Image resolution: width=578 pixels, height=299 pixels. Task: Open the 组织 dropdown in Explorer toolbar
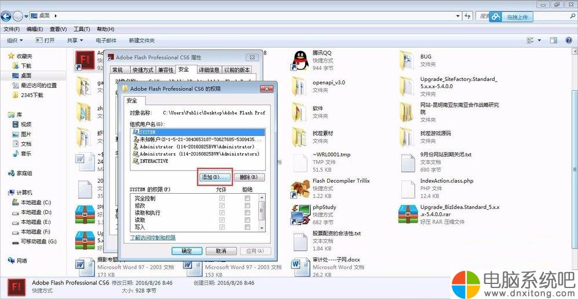pyautogui.click(x=14, y=40)
